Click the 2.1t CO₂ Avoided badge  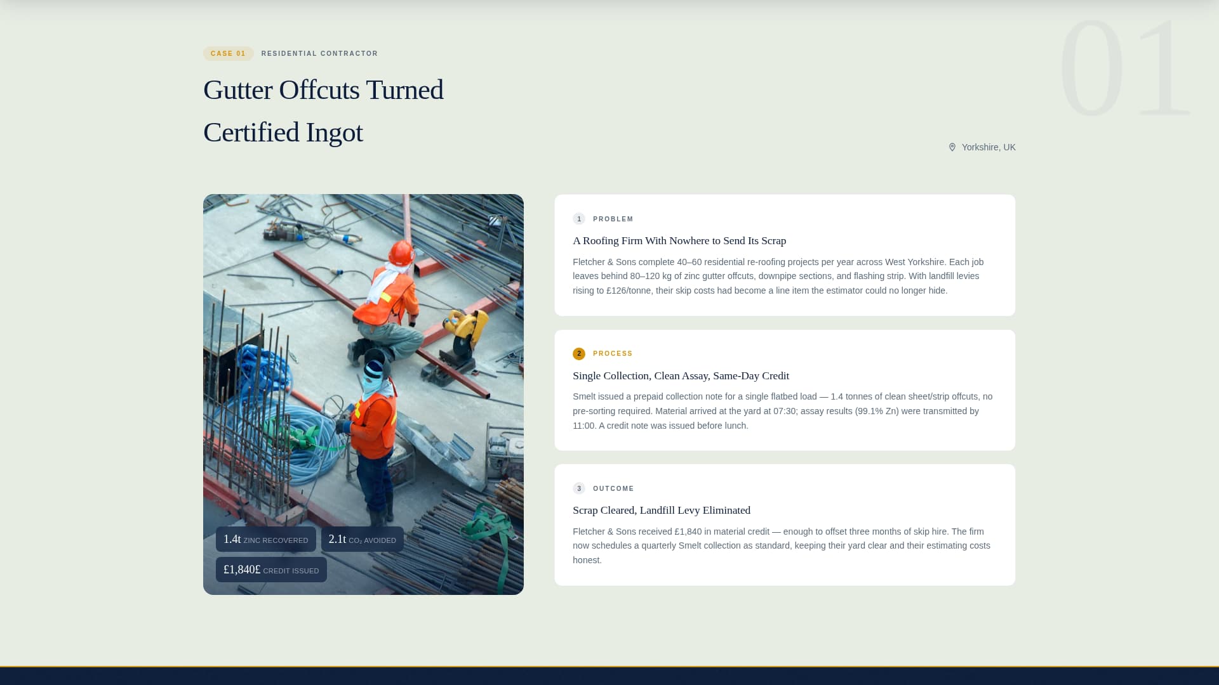tap(362, 540)
